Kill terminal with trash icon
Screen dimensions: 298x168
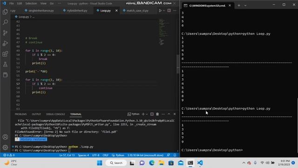point(157,114)
